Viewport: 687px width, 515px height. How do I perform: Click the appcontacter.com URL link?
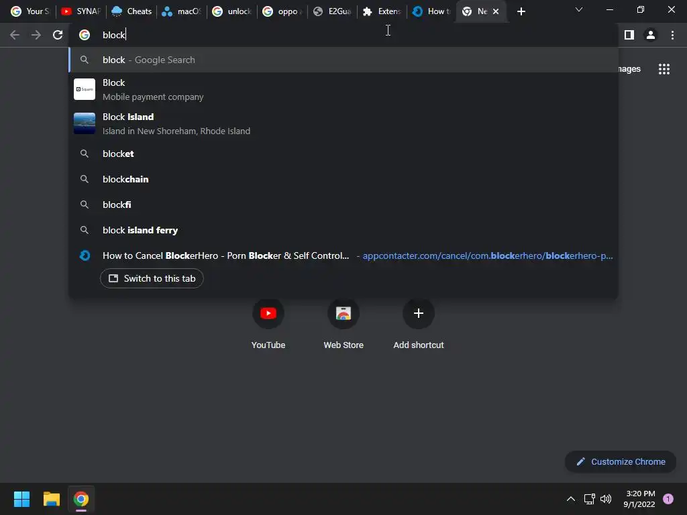click(488, 255)
